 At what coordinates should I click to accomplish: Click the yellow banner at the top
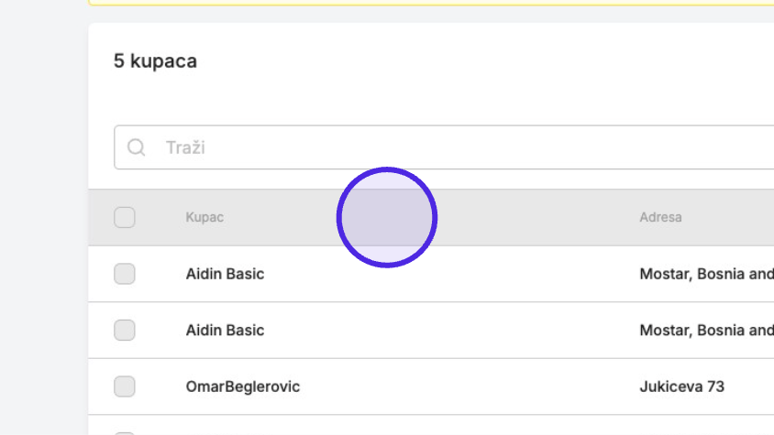(x=431, y=3)
